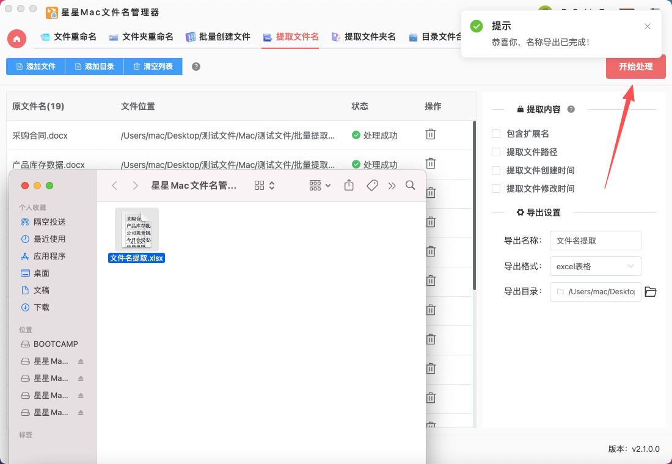Viewport: 672px width, 464px height.
Task: Click the 开始处理 button
Action: tap(635, 67)
